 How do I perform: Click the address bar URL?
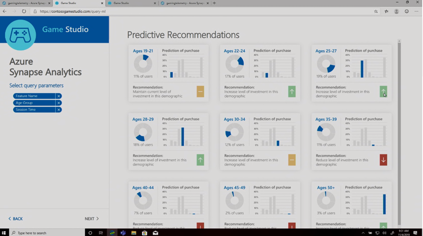(73, 12)
